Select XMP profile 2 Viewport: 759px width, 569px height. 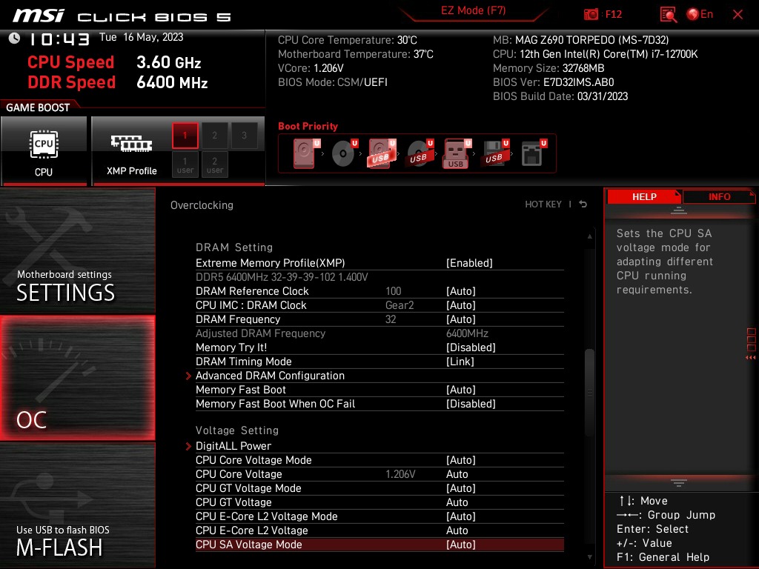coord(214,136)
